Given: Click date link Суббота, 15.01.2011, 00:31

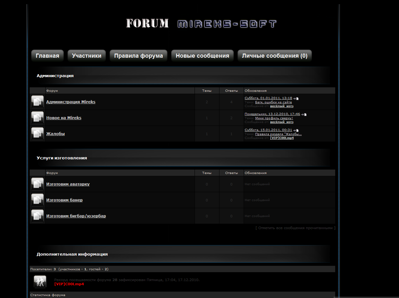Looking at the screenshot, I should coord(268,130).
